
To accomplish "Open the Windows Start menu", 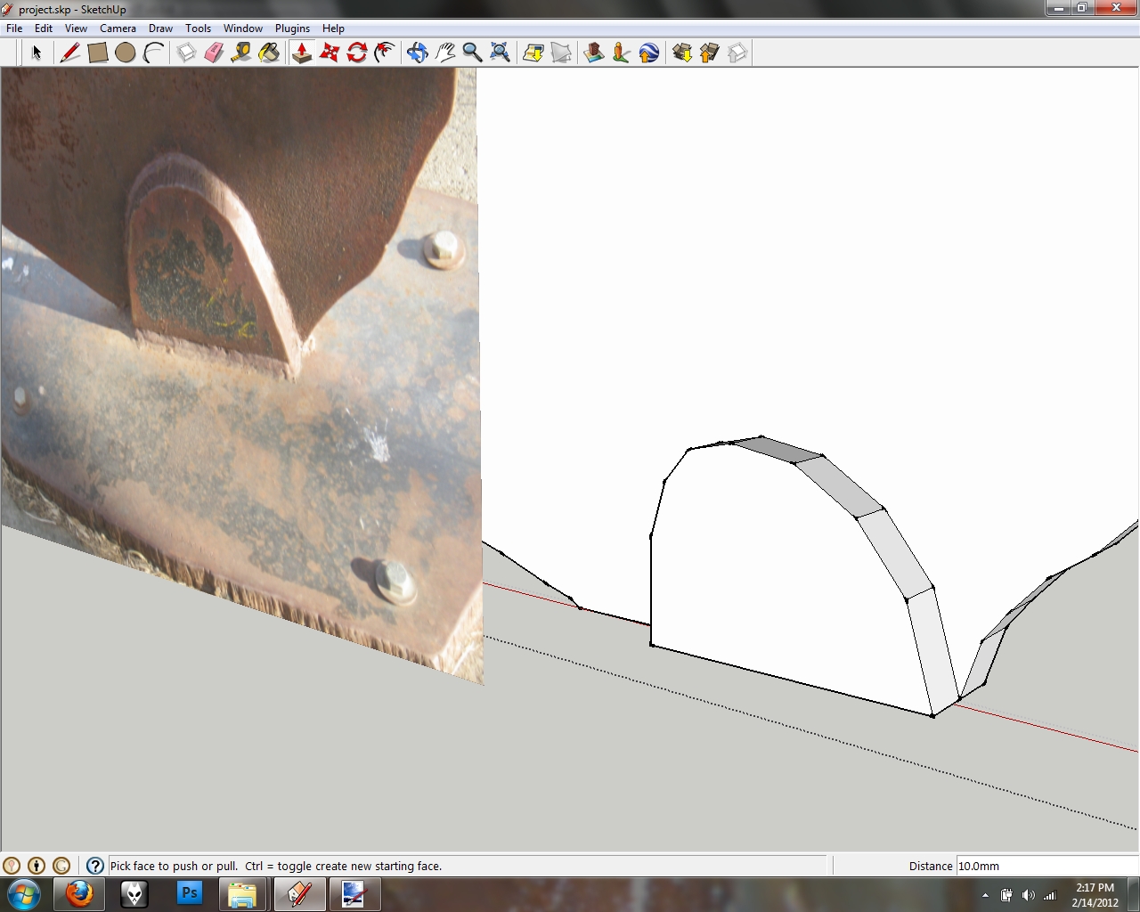I will pos(24,894).
